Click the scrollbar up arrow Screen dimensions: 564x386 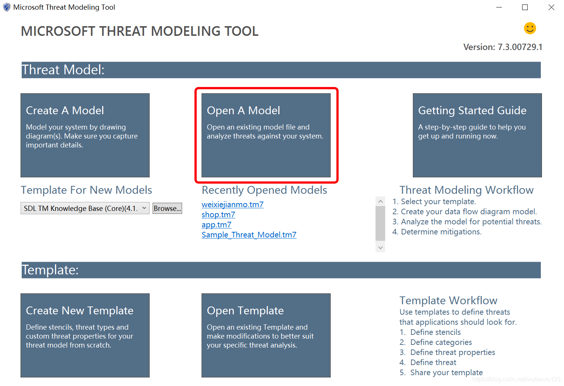click(380, 201)
